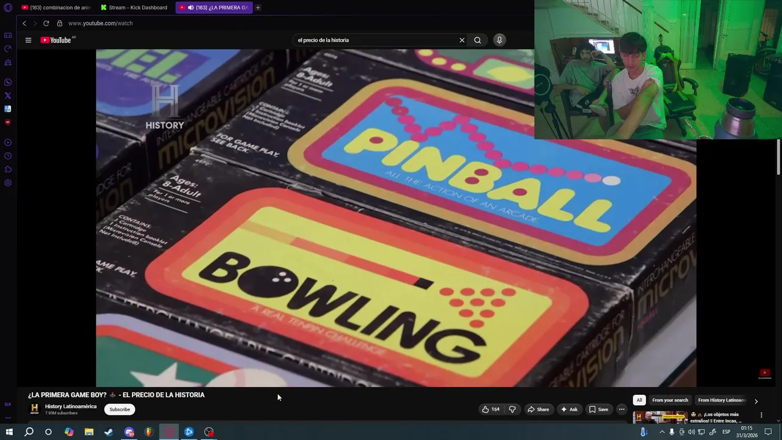Open Opera settings gear in sidebar
Image resolution: width=782 pixels, height=440 pixels.
(x=8, y=183)
